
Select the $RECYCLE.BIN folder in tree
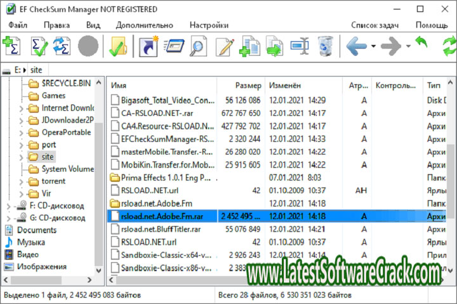pyautogui.click(x=60, y=84)
